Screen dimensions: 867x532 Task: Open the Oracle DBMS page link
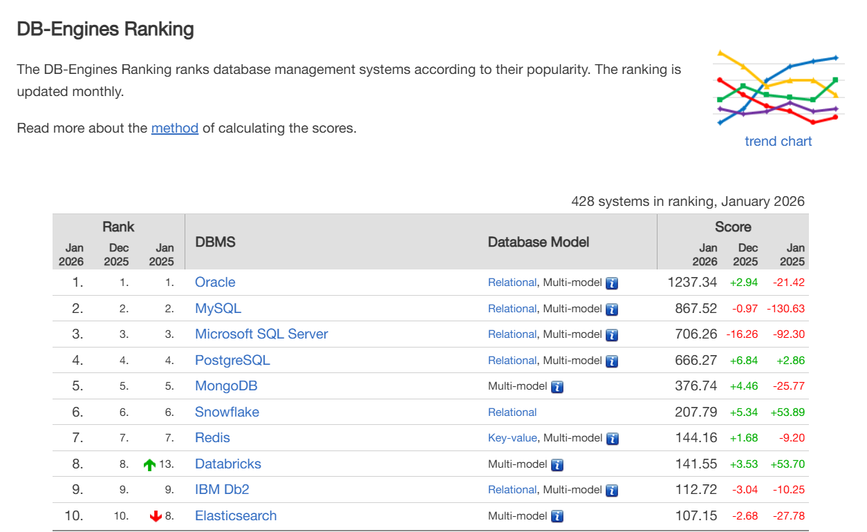(215, 282)
